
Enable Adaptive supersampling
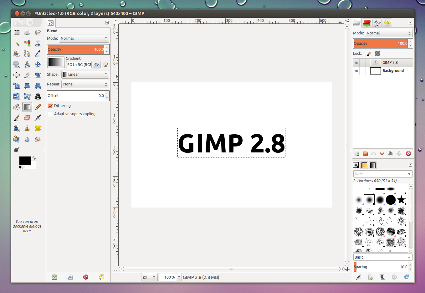click(x=50, y=114)
